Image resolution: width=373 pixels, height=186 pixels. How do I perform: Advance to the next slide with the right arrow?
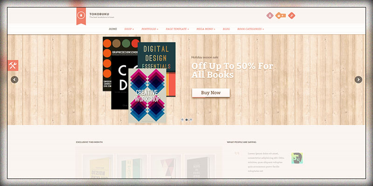pos(358,79)
